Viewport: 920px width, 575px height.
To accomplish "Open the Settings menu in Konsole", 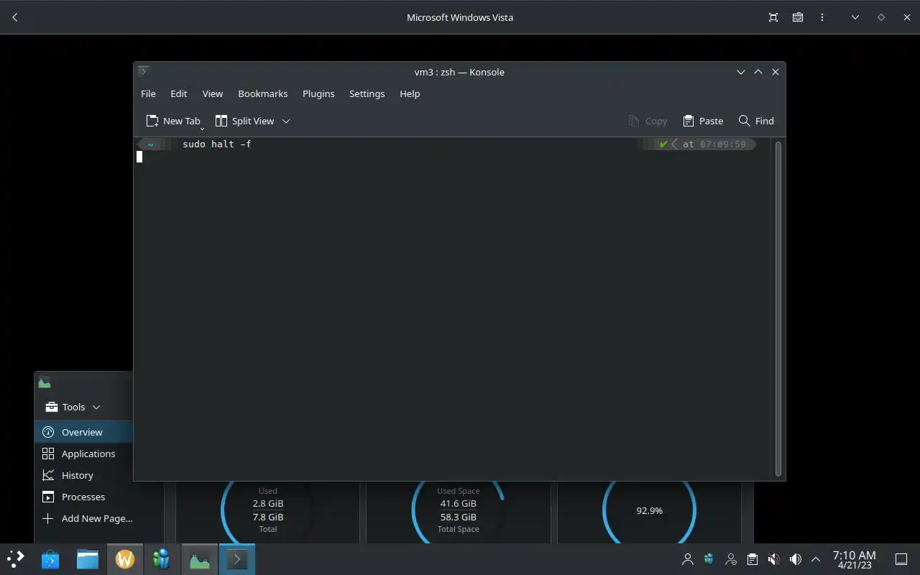I will [x=367, y=93].
